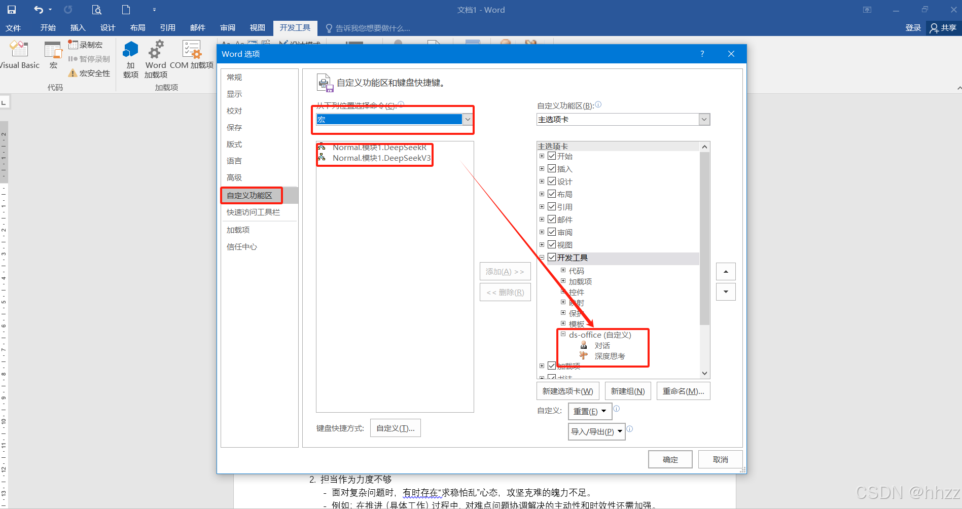Expand the 视图 tree node
This screenshot has height=509, width=962.
(x=542, y=245)
